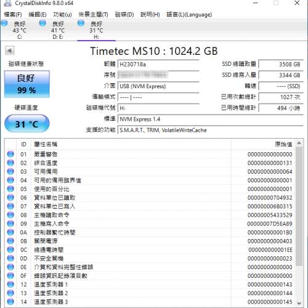Click the CrystalDiskInfo app icon in title bar
The width and height of the screenshot is (308, 308).
point(7,3)
